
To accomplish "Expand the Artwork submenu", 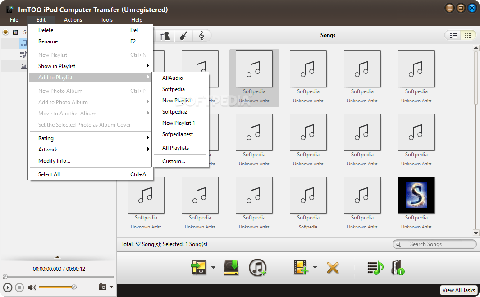I will [x=90, y=150].
